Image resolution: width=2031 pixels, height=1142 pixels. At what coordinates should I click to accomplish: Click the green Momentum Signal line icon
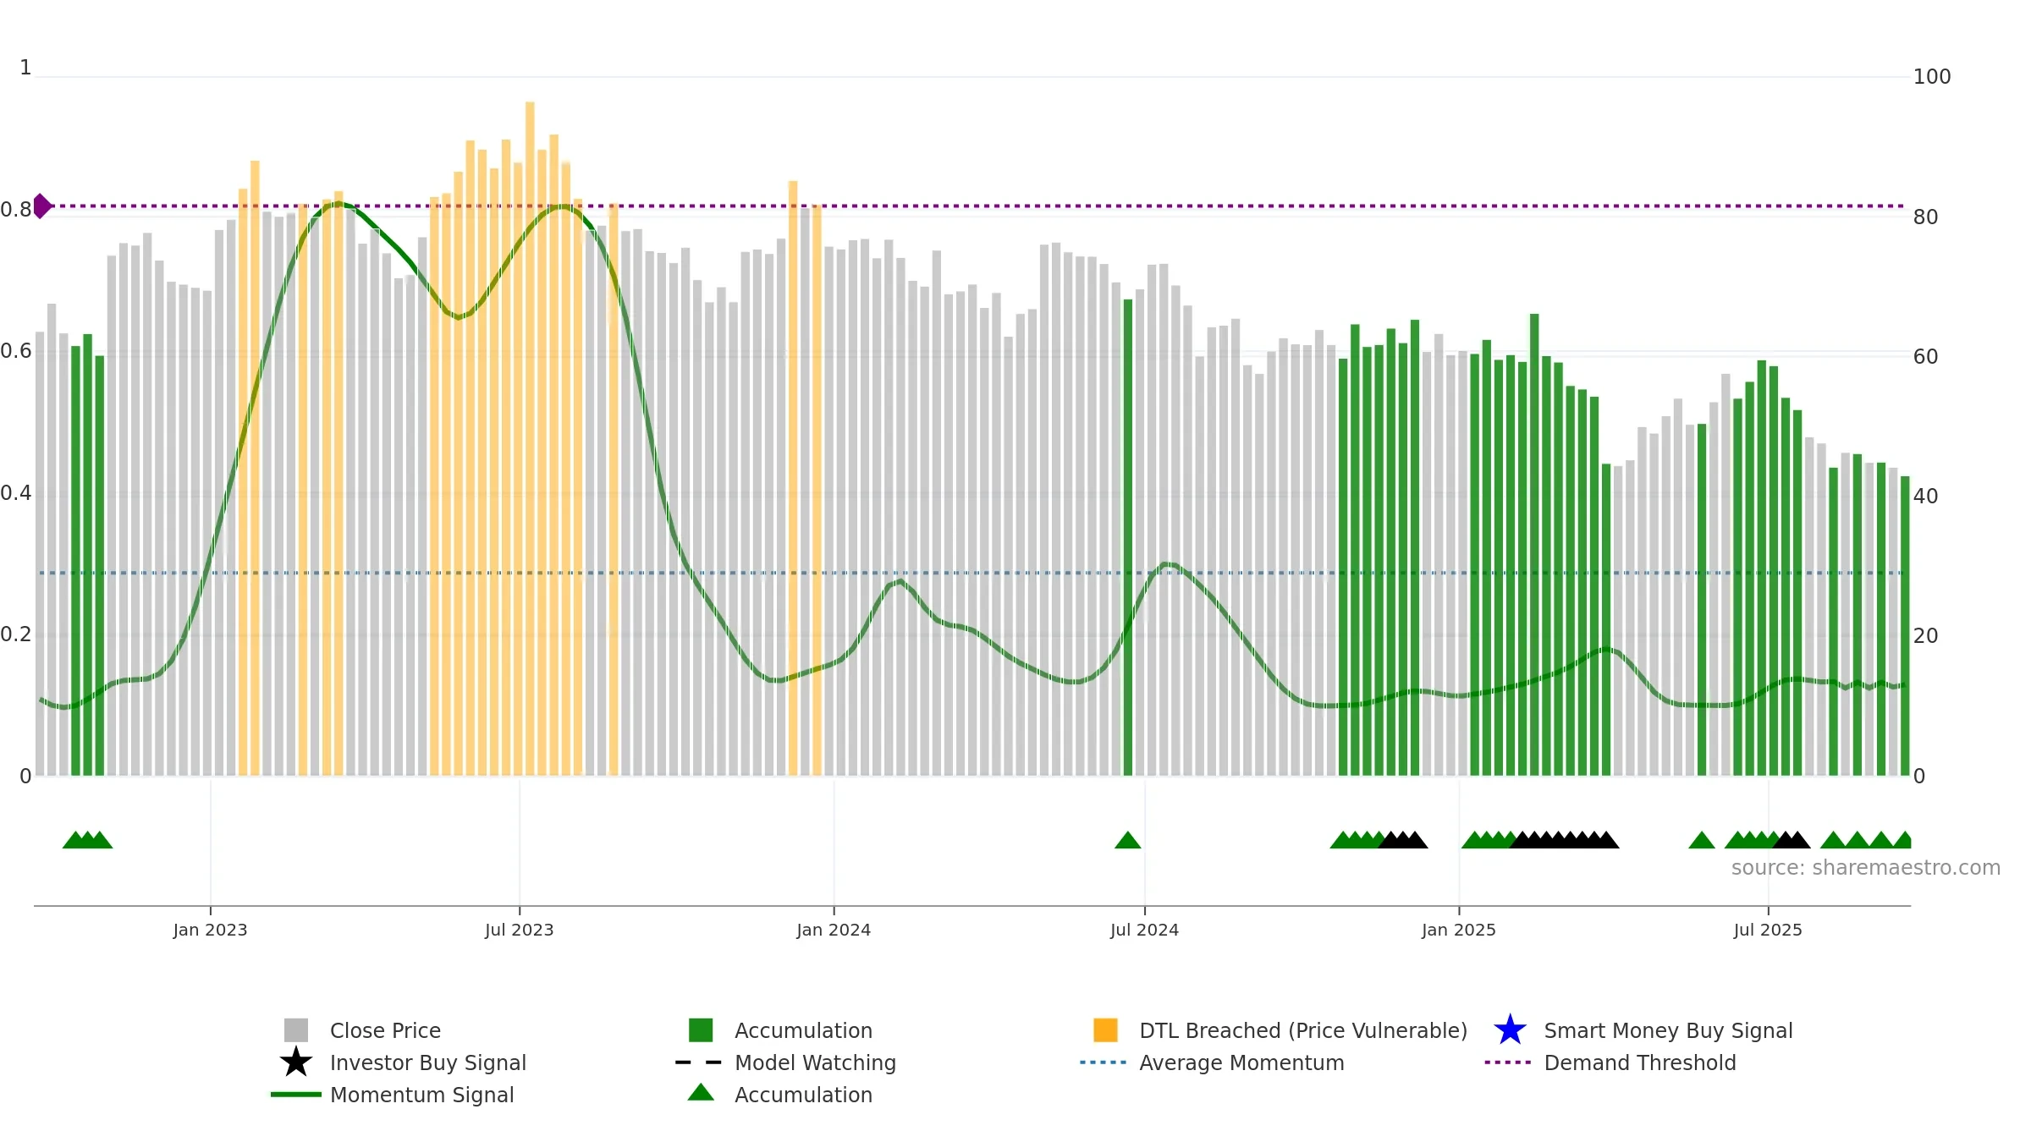[x=296, y=1094]
